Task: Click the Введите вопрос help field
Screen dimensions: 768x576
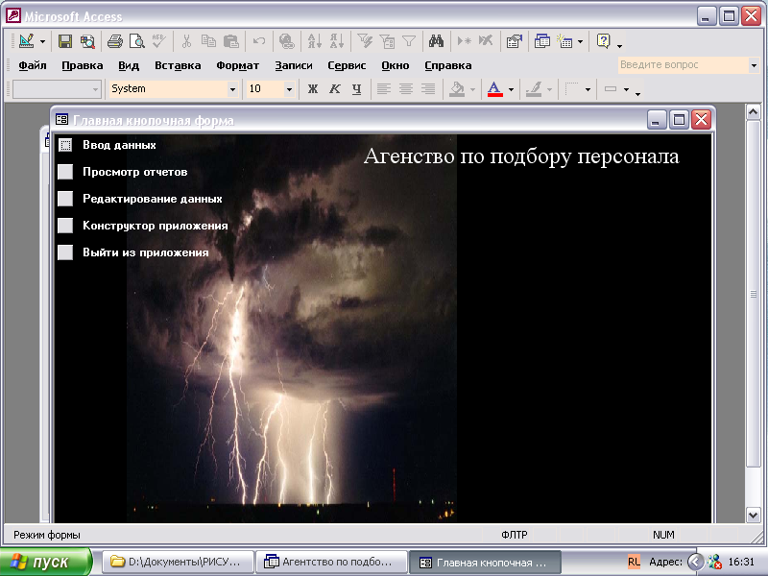Action: pos(682,65)
